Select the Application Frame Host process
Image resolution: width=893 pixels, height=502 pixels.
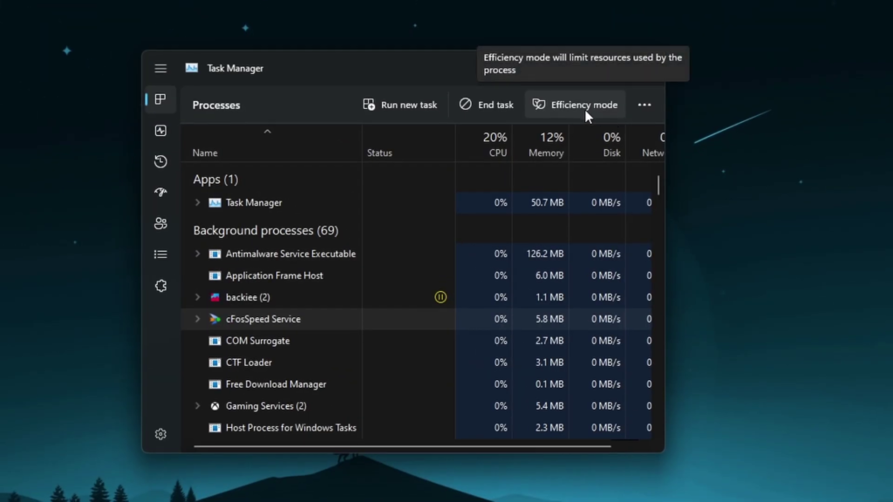(417, 275)
